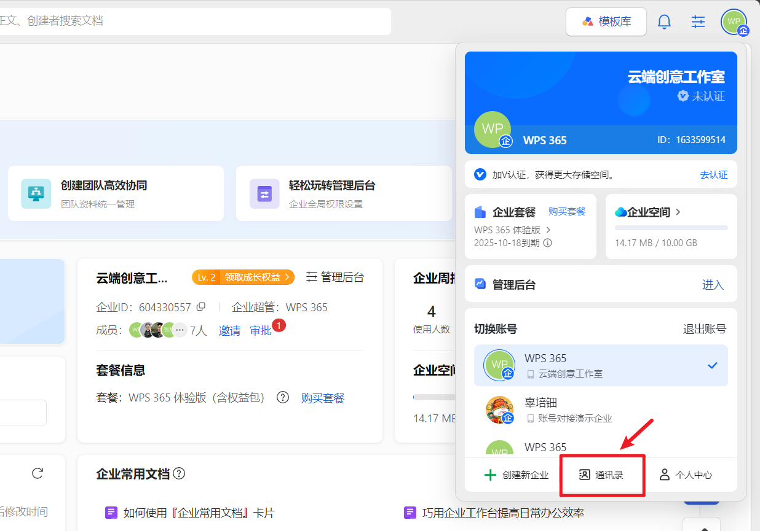Click 去认证 link
Image resolution: width=760 pixels, height=531 pixels.
(x=714, y=175)
